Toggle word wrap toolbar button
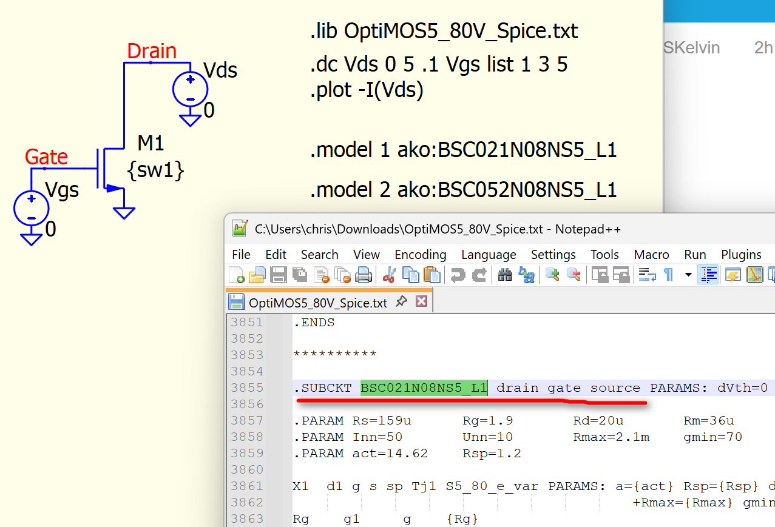The image size is (775, 527). pos(645,275)
